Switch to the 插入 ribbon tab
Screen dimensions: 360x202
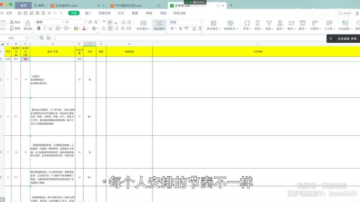coord(88,13)
